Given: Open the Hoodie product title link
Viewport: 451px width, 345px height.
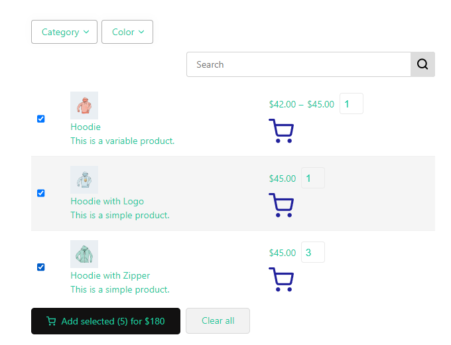Looking at the screenshot, I should pos(86,127).
